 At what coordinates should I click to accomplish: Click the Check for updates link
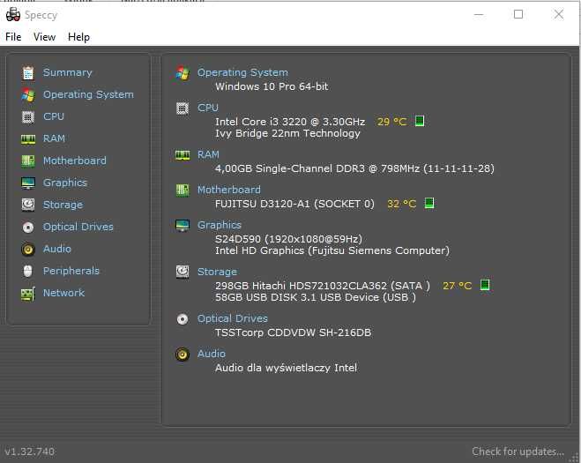[x=518, y=452]
